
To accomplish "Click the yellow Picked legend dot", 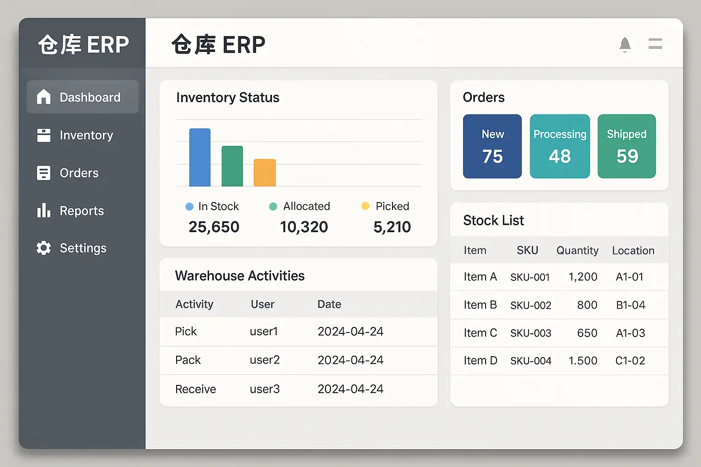I will coord(365,206).
